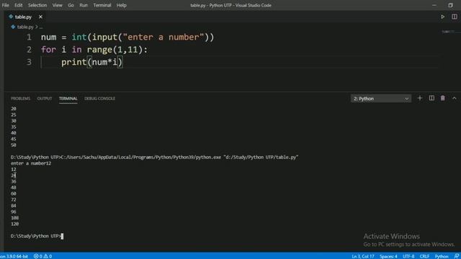
Task: Open the Terminal menu
Action: (x=102, y=5)
